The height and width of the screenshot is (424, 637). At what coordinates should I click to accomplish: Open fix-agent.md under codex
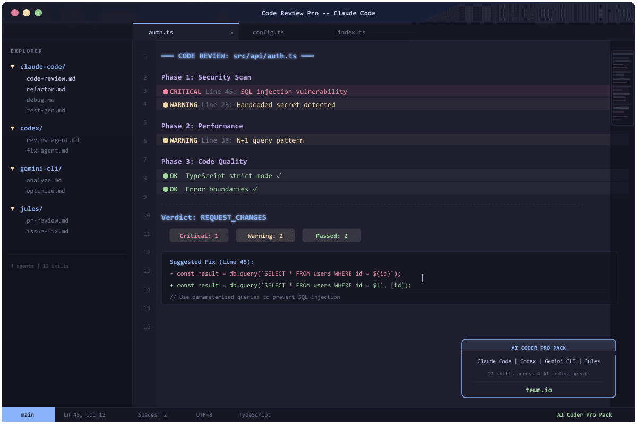[x=47, y=151]
